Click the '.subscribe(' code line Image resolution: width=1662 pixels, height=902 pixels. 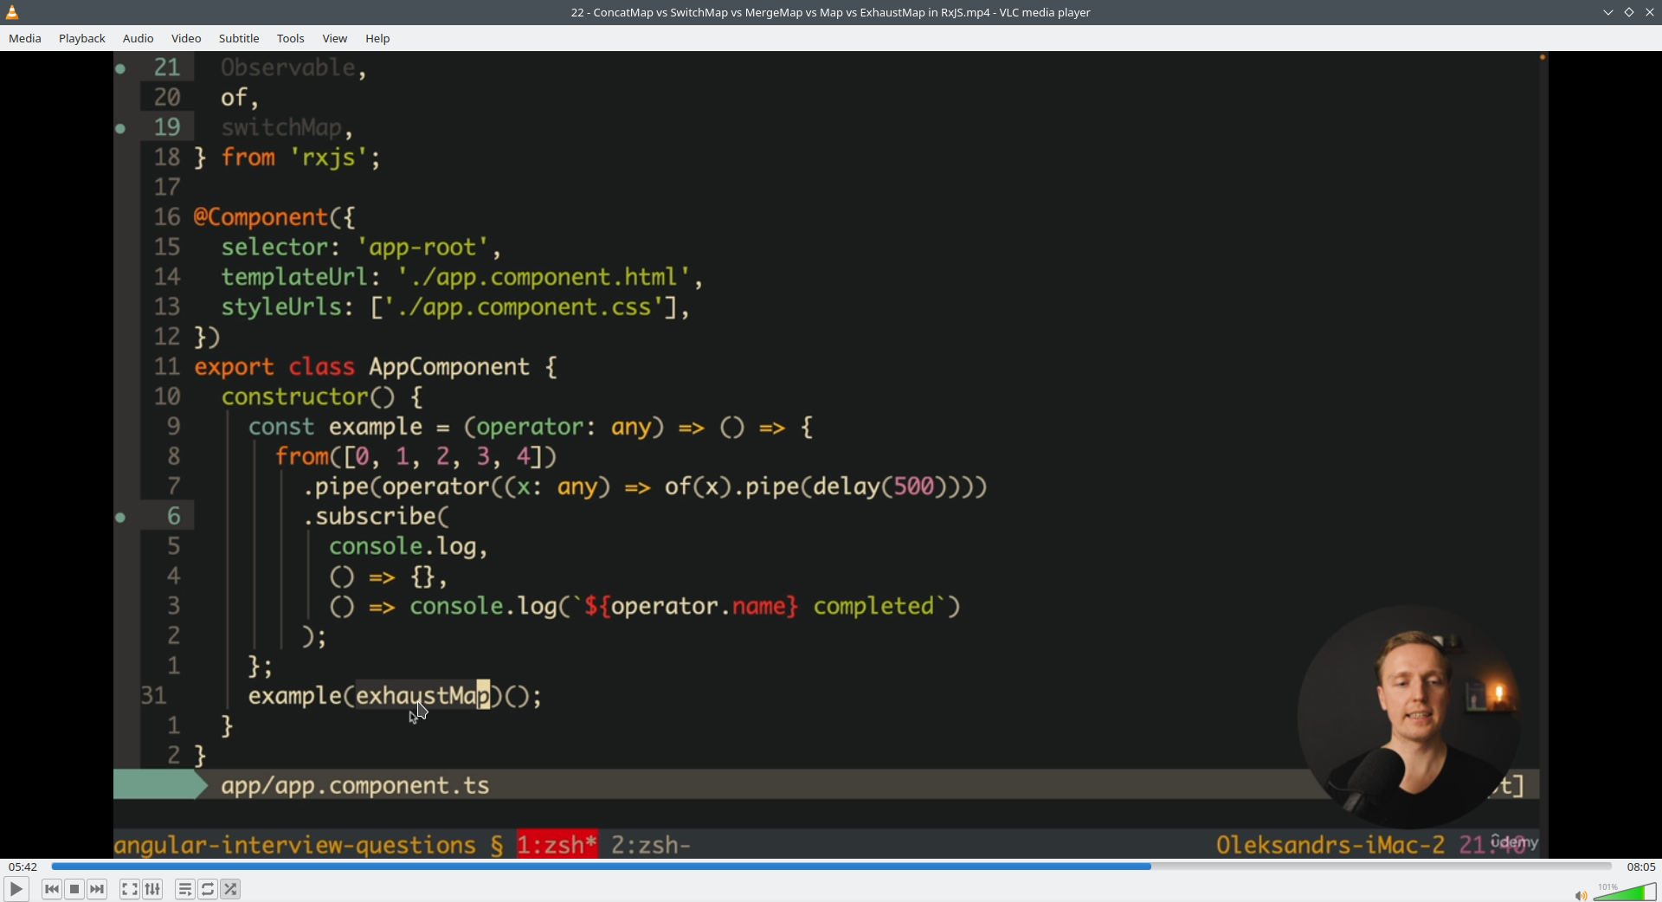377,516
